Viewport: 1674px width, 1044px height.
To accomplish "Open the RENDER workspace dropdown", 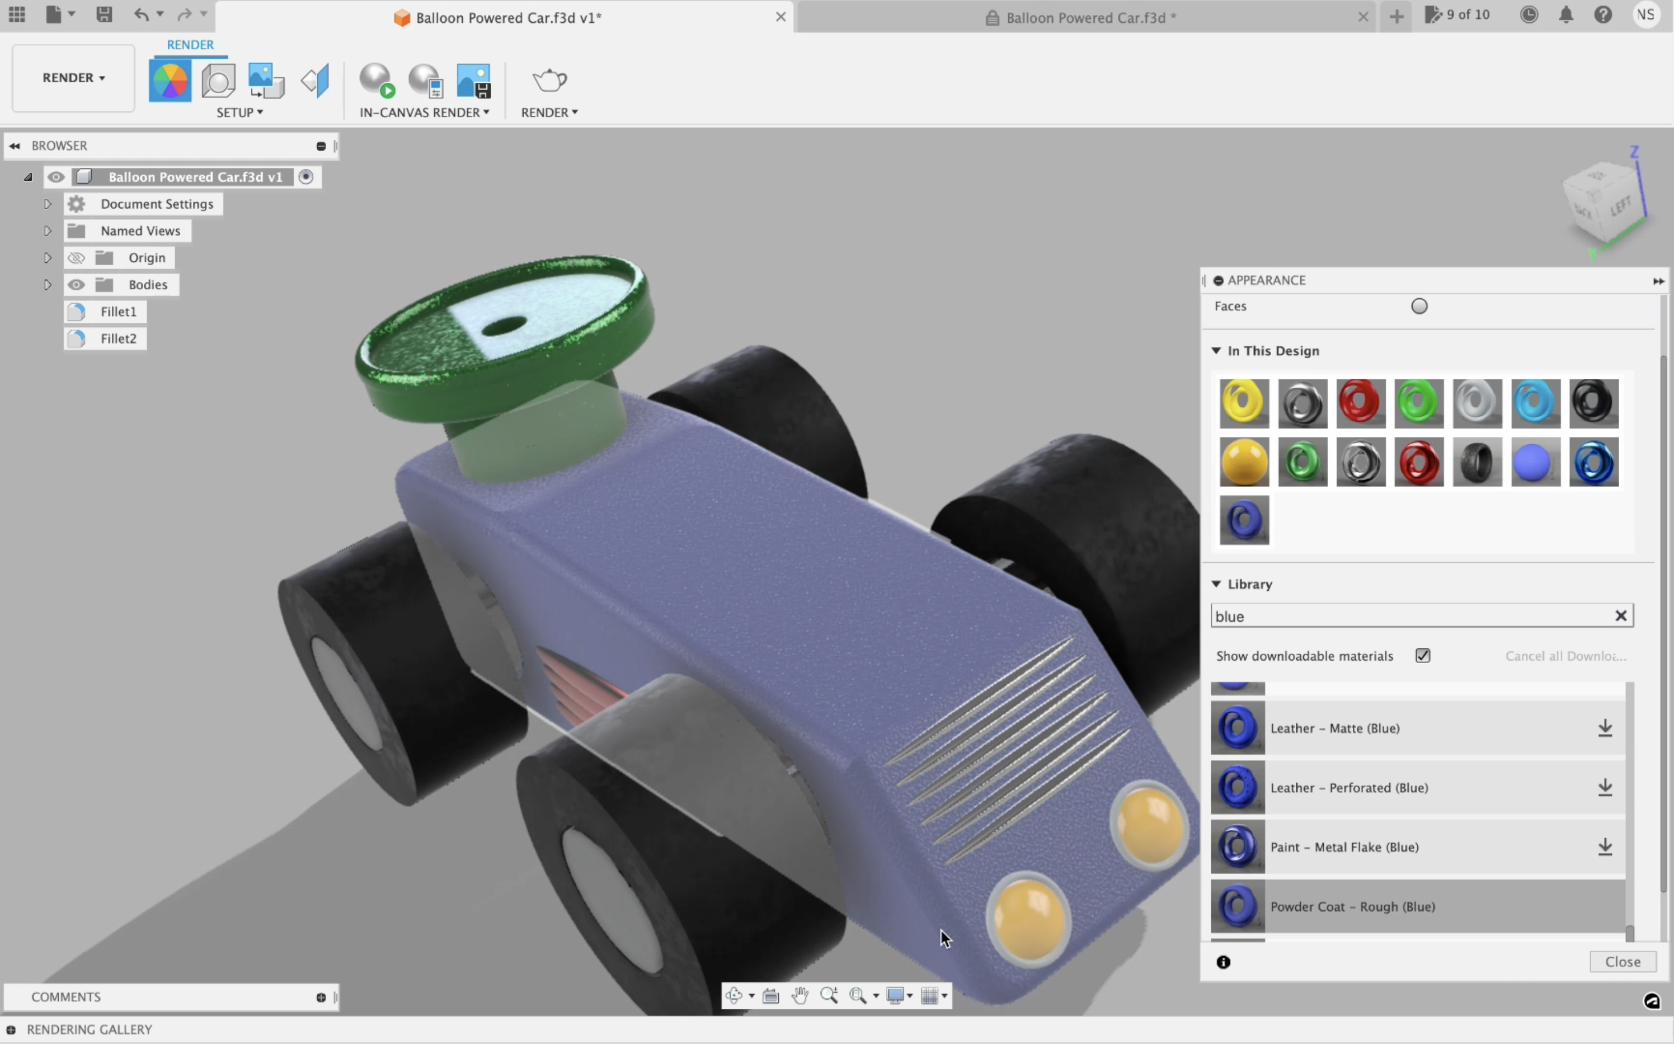I will point(72,77).
